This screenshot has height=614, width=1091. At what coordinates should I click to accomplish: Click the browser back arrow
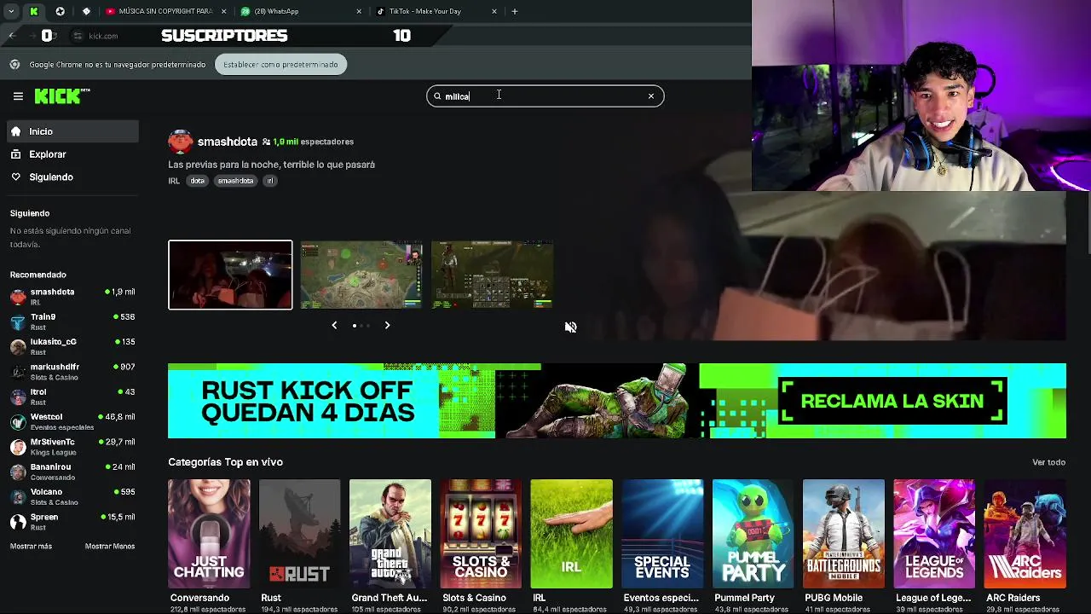pyautogui.click(x=12, y=35)
